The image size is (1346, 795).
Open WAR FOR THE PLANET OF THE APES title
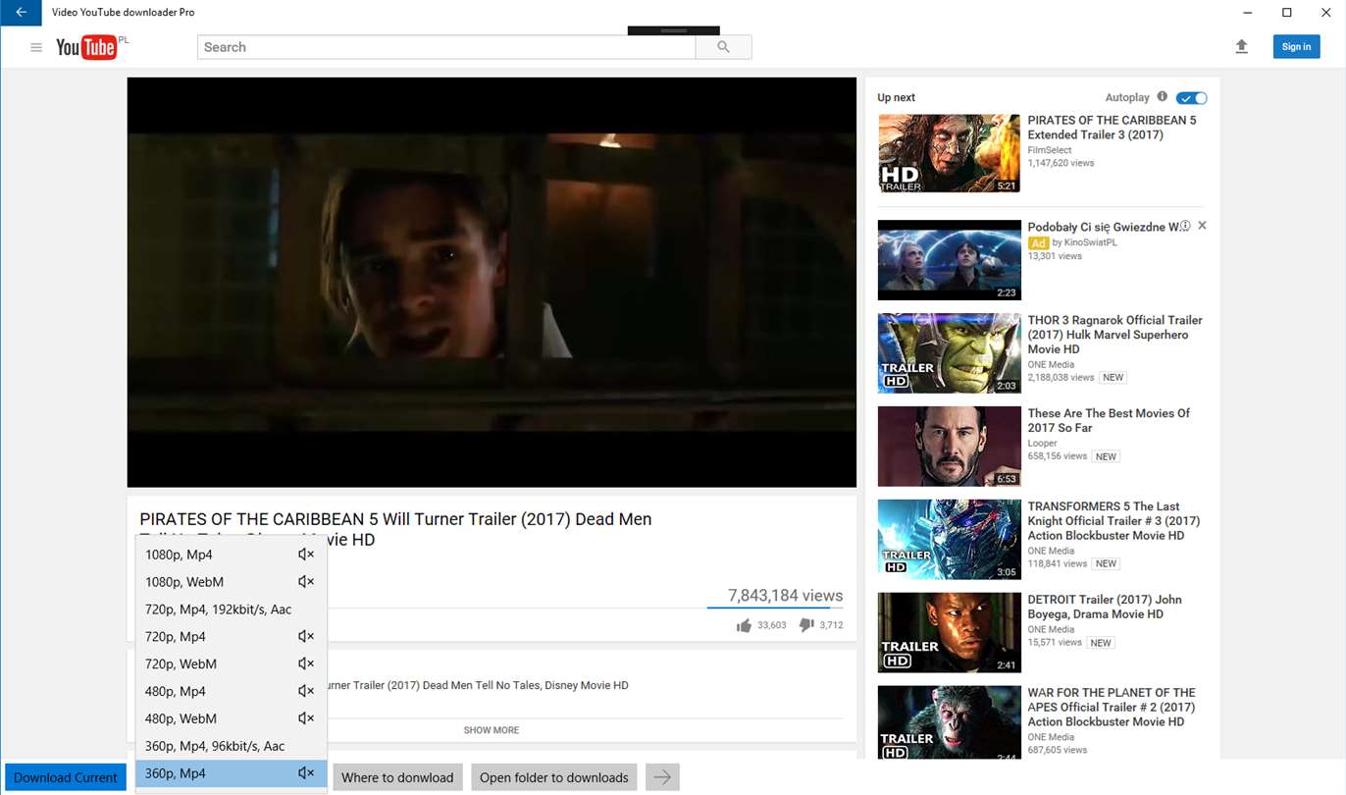point(1112,707)
